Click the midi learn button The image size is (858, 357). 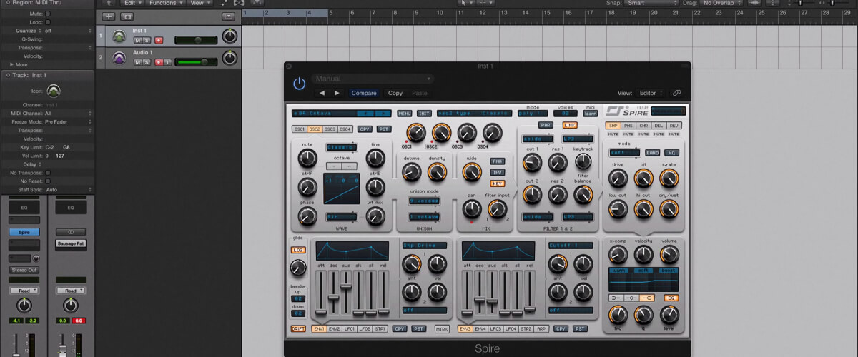[591, 113]
